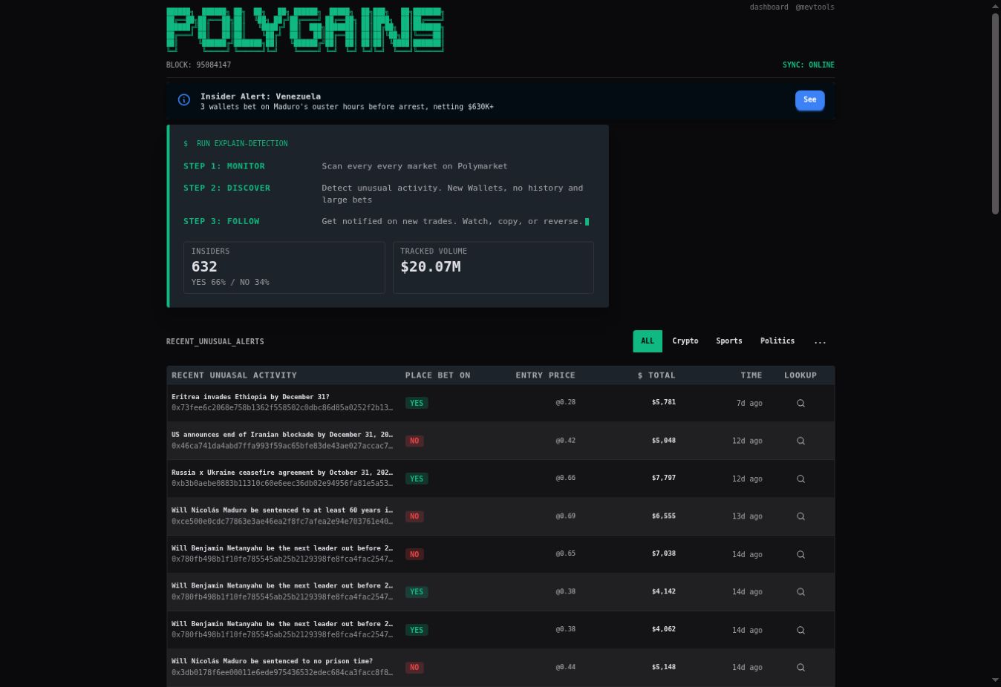Open lookup for Netanyahu row priced @0.65
The image size is (1001, 687).
coord(801,554)
